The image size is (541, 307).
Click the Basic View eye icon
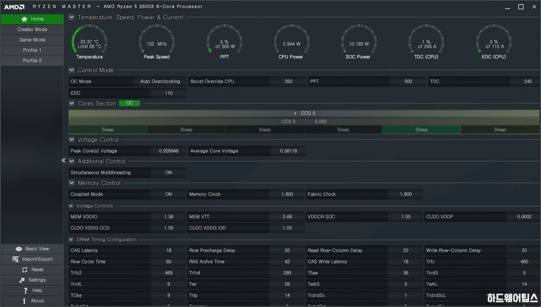click(x=18, y=249)
